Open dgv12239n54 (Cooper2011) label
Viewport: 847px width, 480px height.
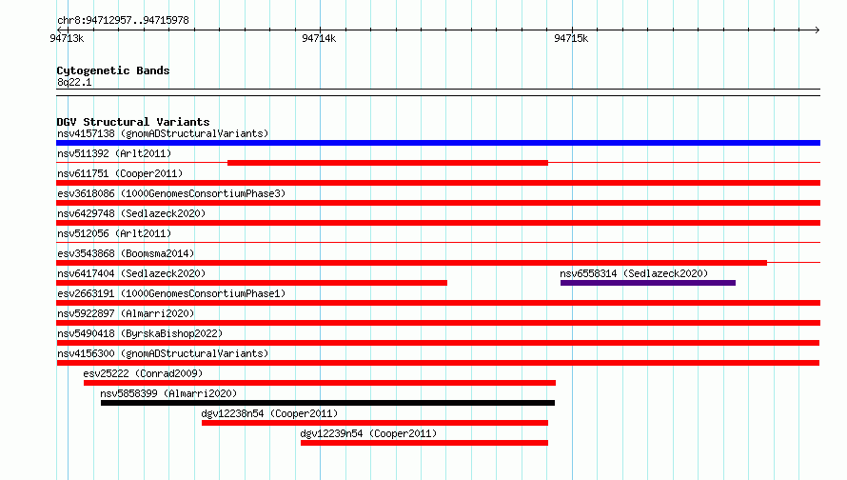[x=368, y=433]
